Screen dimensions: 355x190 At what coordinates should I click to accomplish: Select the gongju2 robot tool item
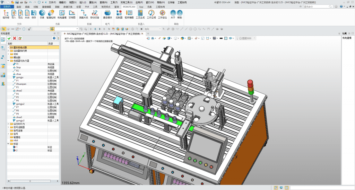20,104
